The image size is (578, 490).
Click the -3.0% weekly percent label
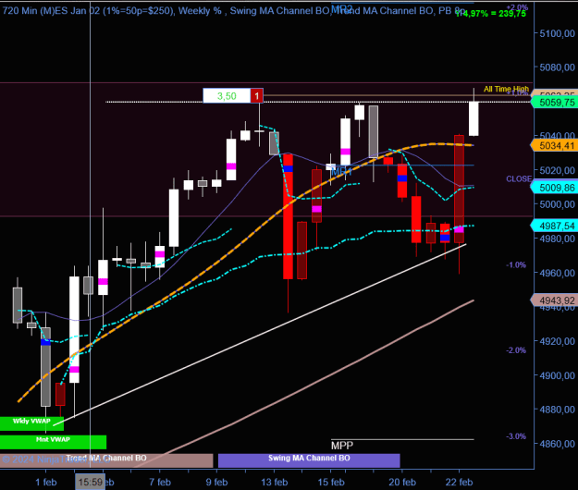[516, 436]
